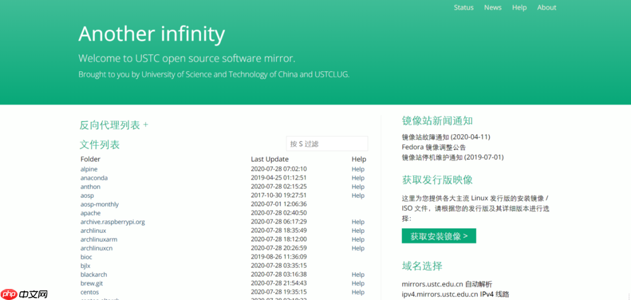The width and height of the screenshot is (631, 300).
Task: Open the bioc folder
Action: pyautogui.click(x=86, y=257)
